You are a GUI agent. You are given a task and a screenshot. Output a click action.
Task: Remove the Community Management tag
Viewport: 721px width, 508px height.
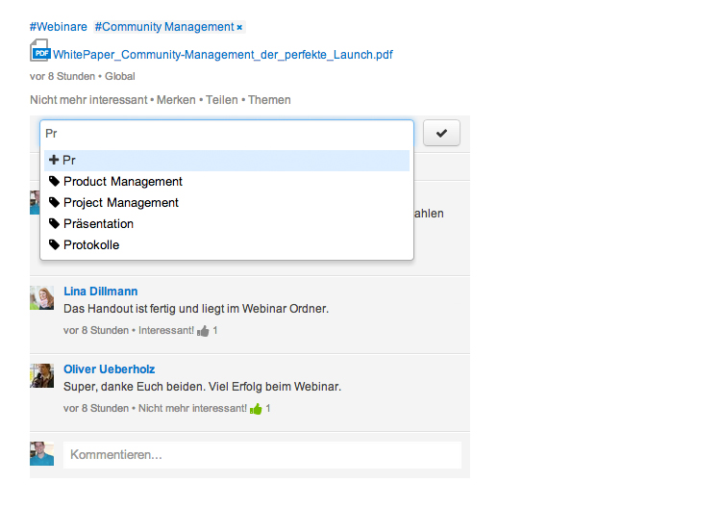[239, 28]
